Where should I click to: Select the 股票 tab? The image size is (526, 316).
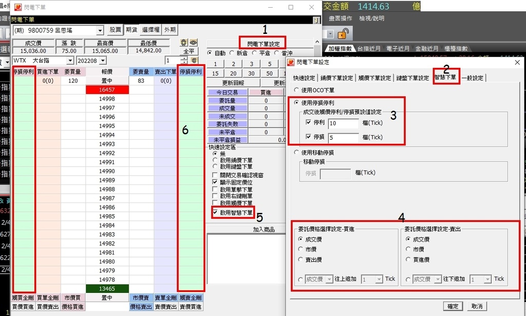point(115,30)
